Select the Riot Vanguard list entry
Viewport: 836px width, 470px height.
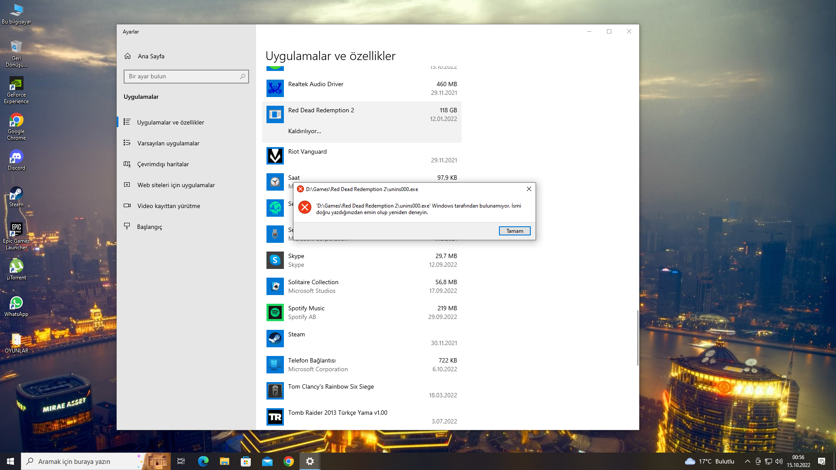tap(362, 156)
